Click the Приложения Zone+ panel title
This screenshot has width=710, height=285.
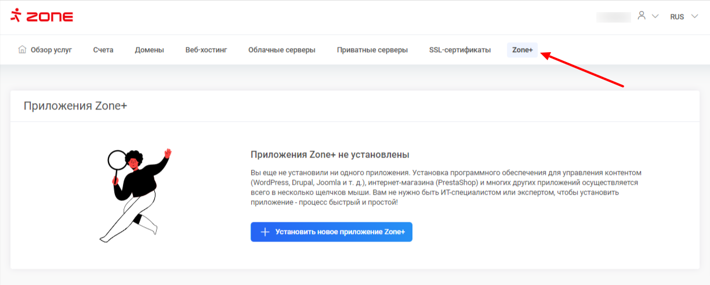click(x=75, y=105)
